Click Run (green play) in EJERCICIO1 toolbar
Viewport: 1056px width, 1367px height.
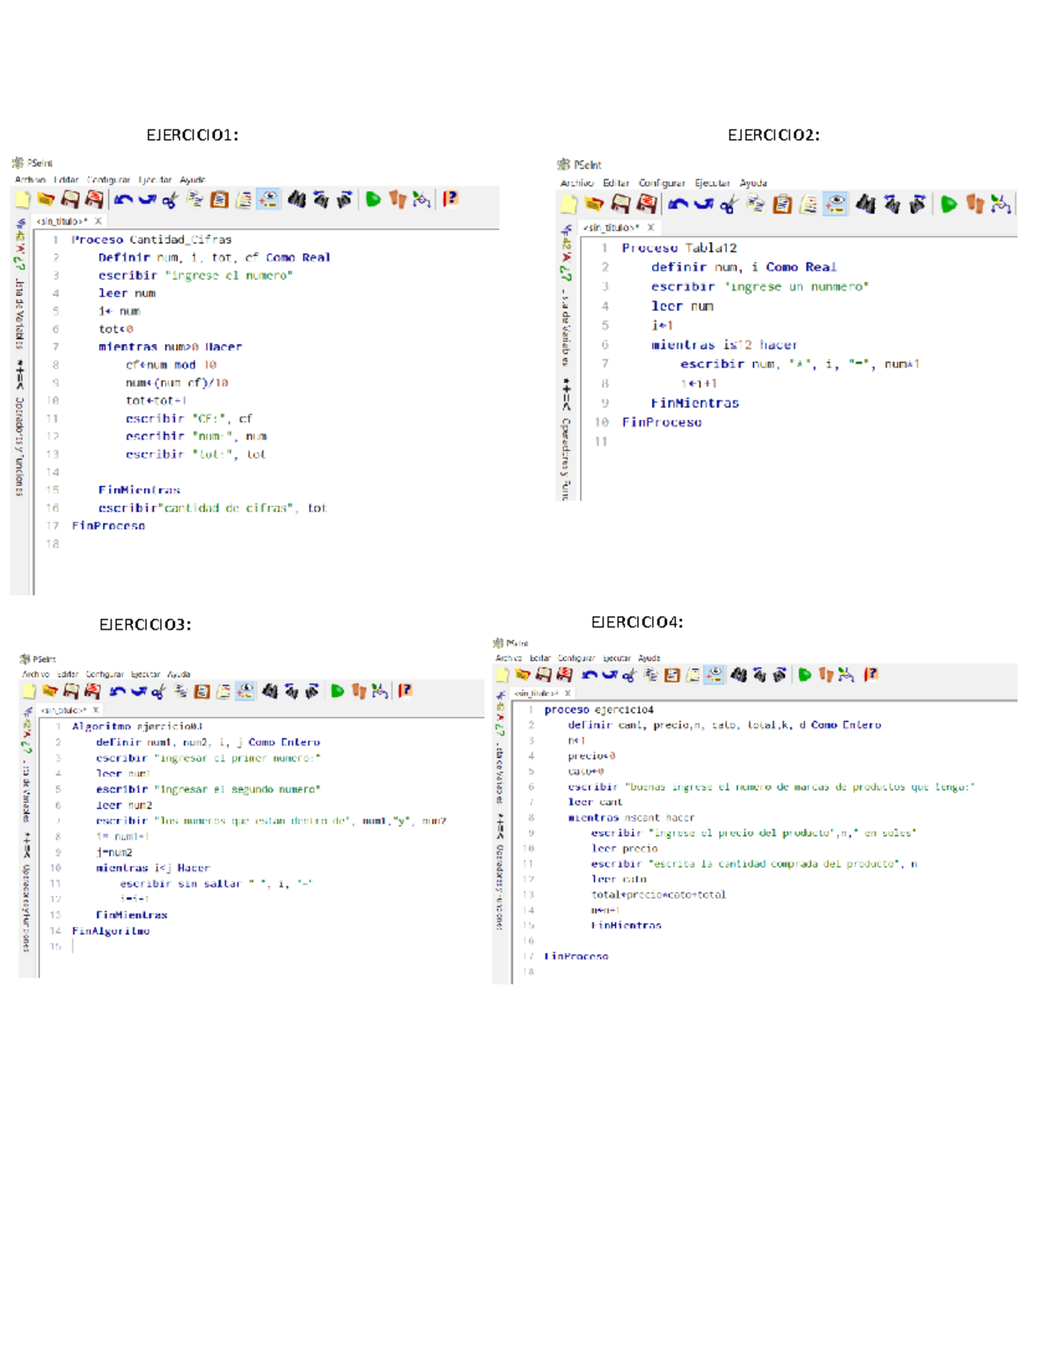[x=373, y=200]
